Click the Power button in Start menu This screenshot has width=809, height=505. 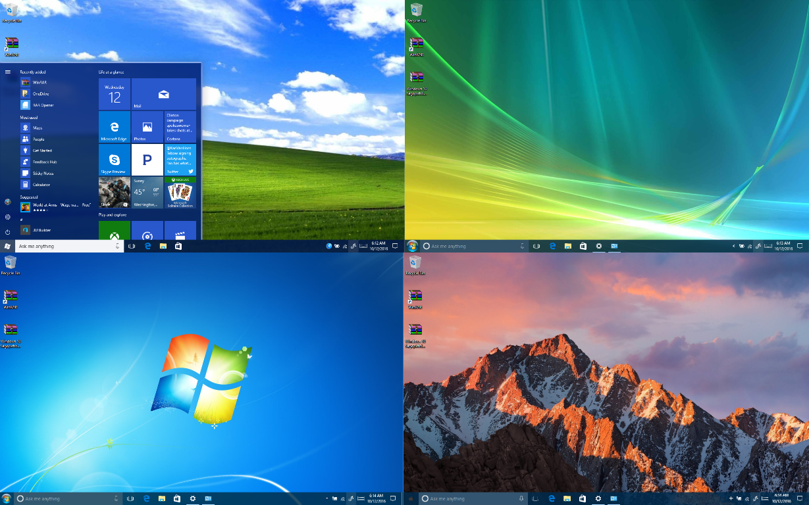coord(7,231)
